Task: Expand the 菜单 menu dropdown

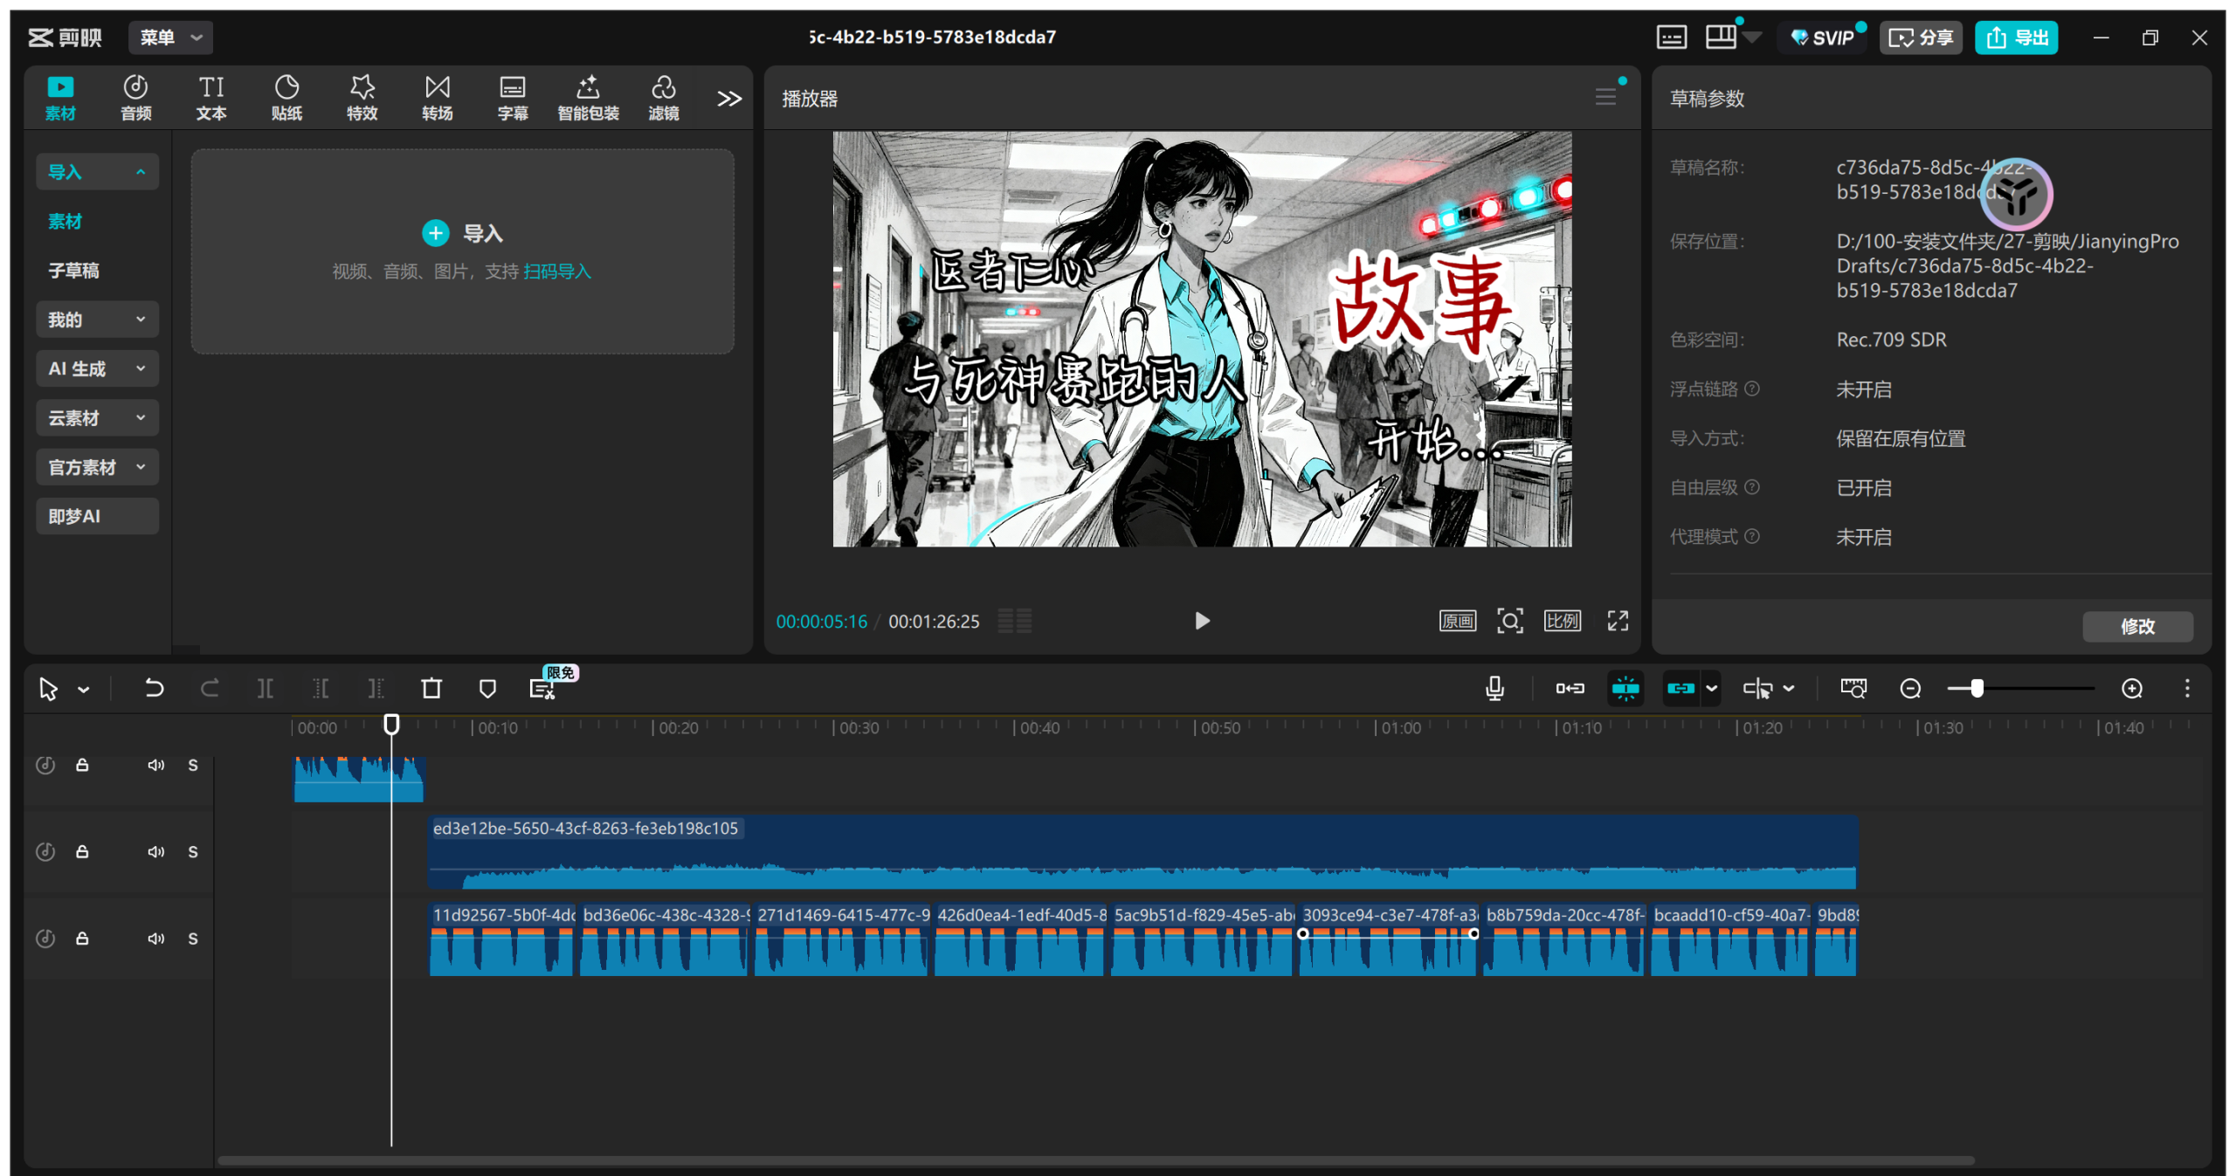Action: point(171,38)
